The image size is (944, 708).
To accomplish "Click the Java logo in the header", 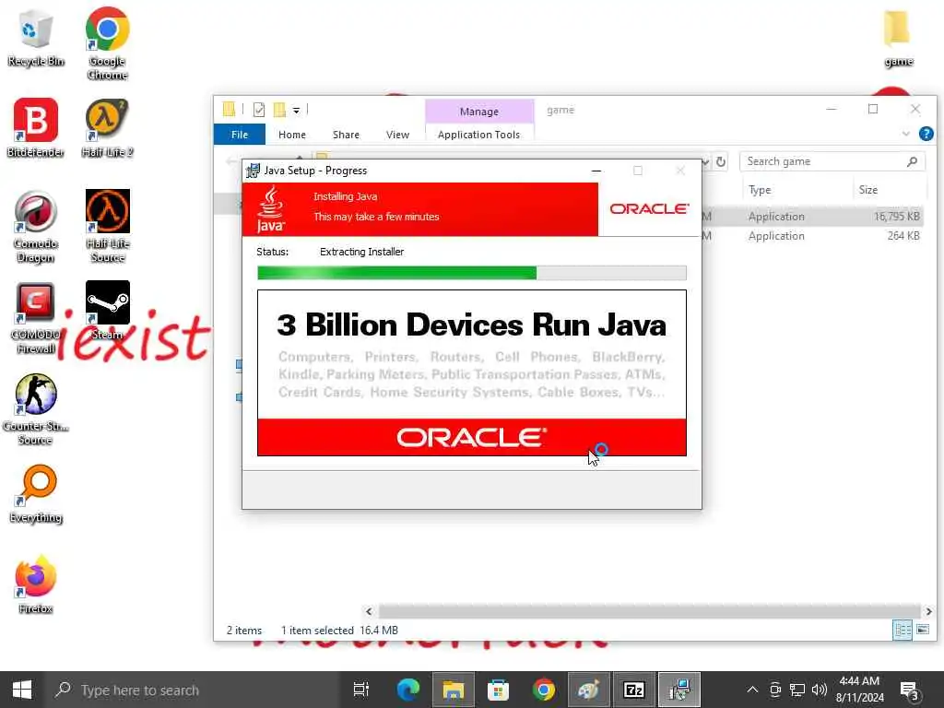I will 270,209.
